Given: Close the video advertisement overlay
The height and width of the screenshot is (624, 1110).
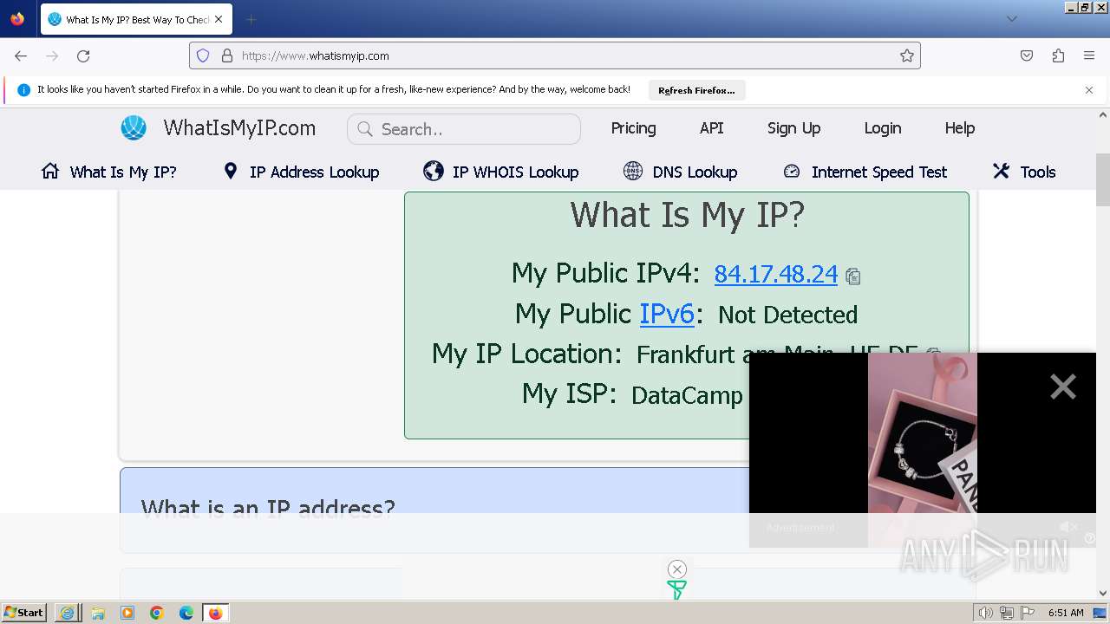Looking at the screenshot, I should pos(1062,386).
